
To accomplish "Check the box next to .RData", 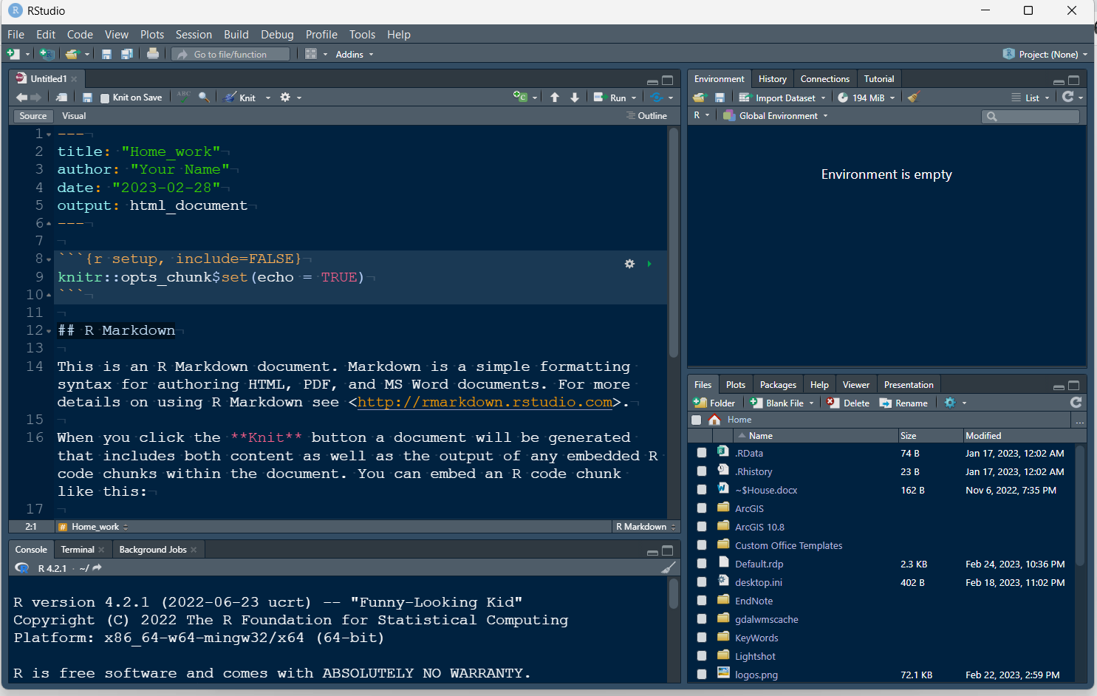I will [702, 453].
